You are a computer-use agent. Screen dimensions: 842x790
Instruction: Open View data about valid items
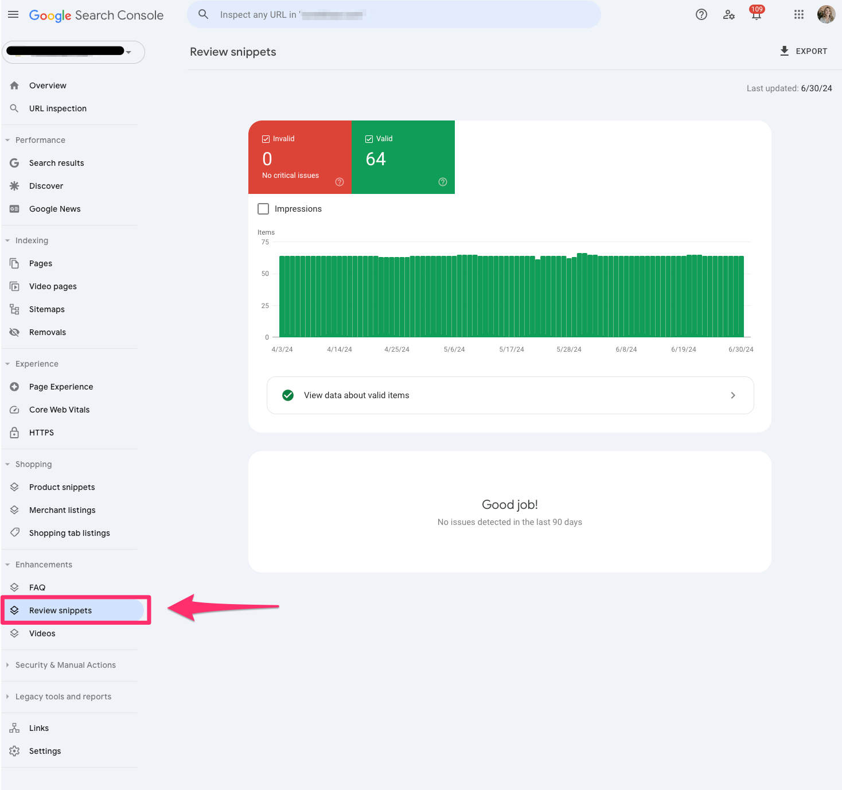(510, 395)
